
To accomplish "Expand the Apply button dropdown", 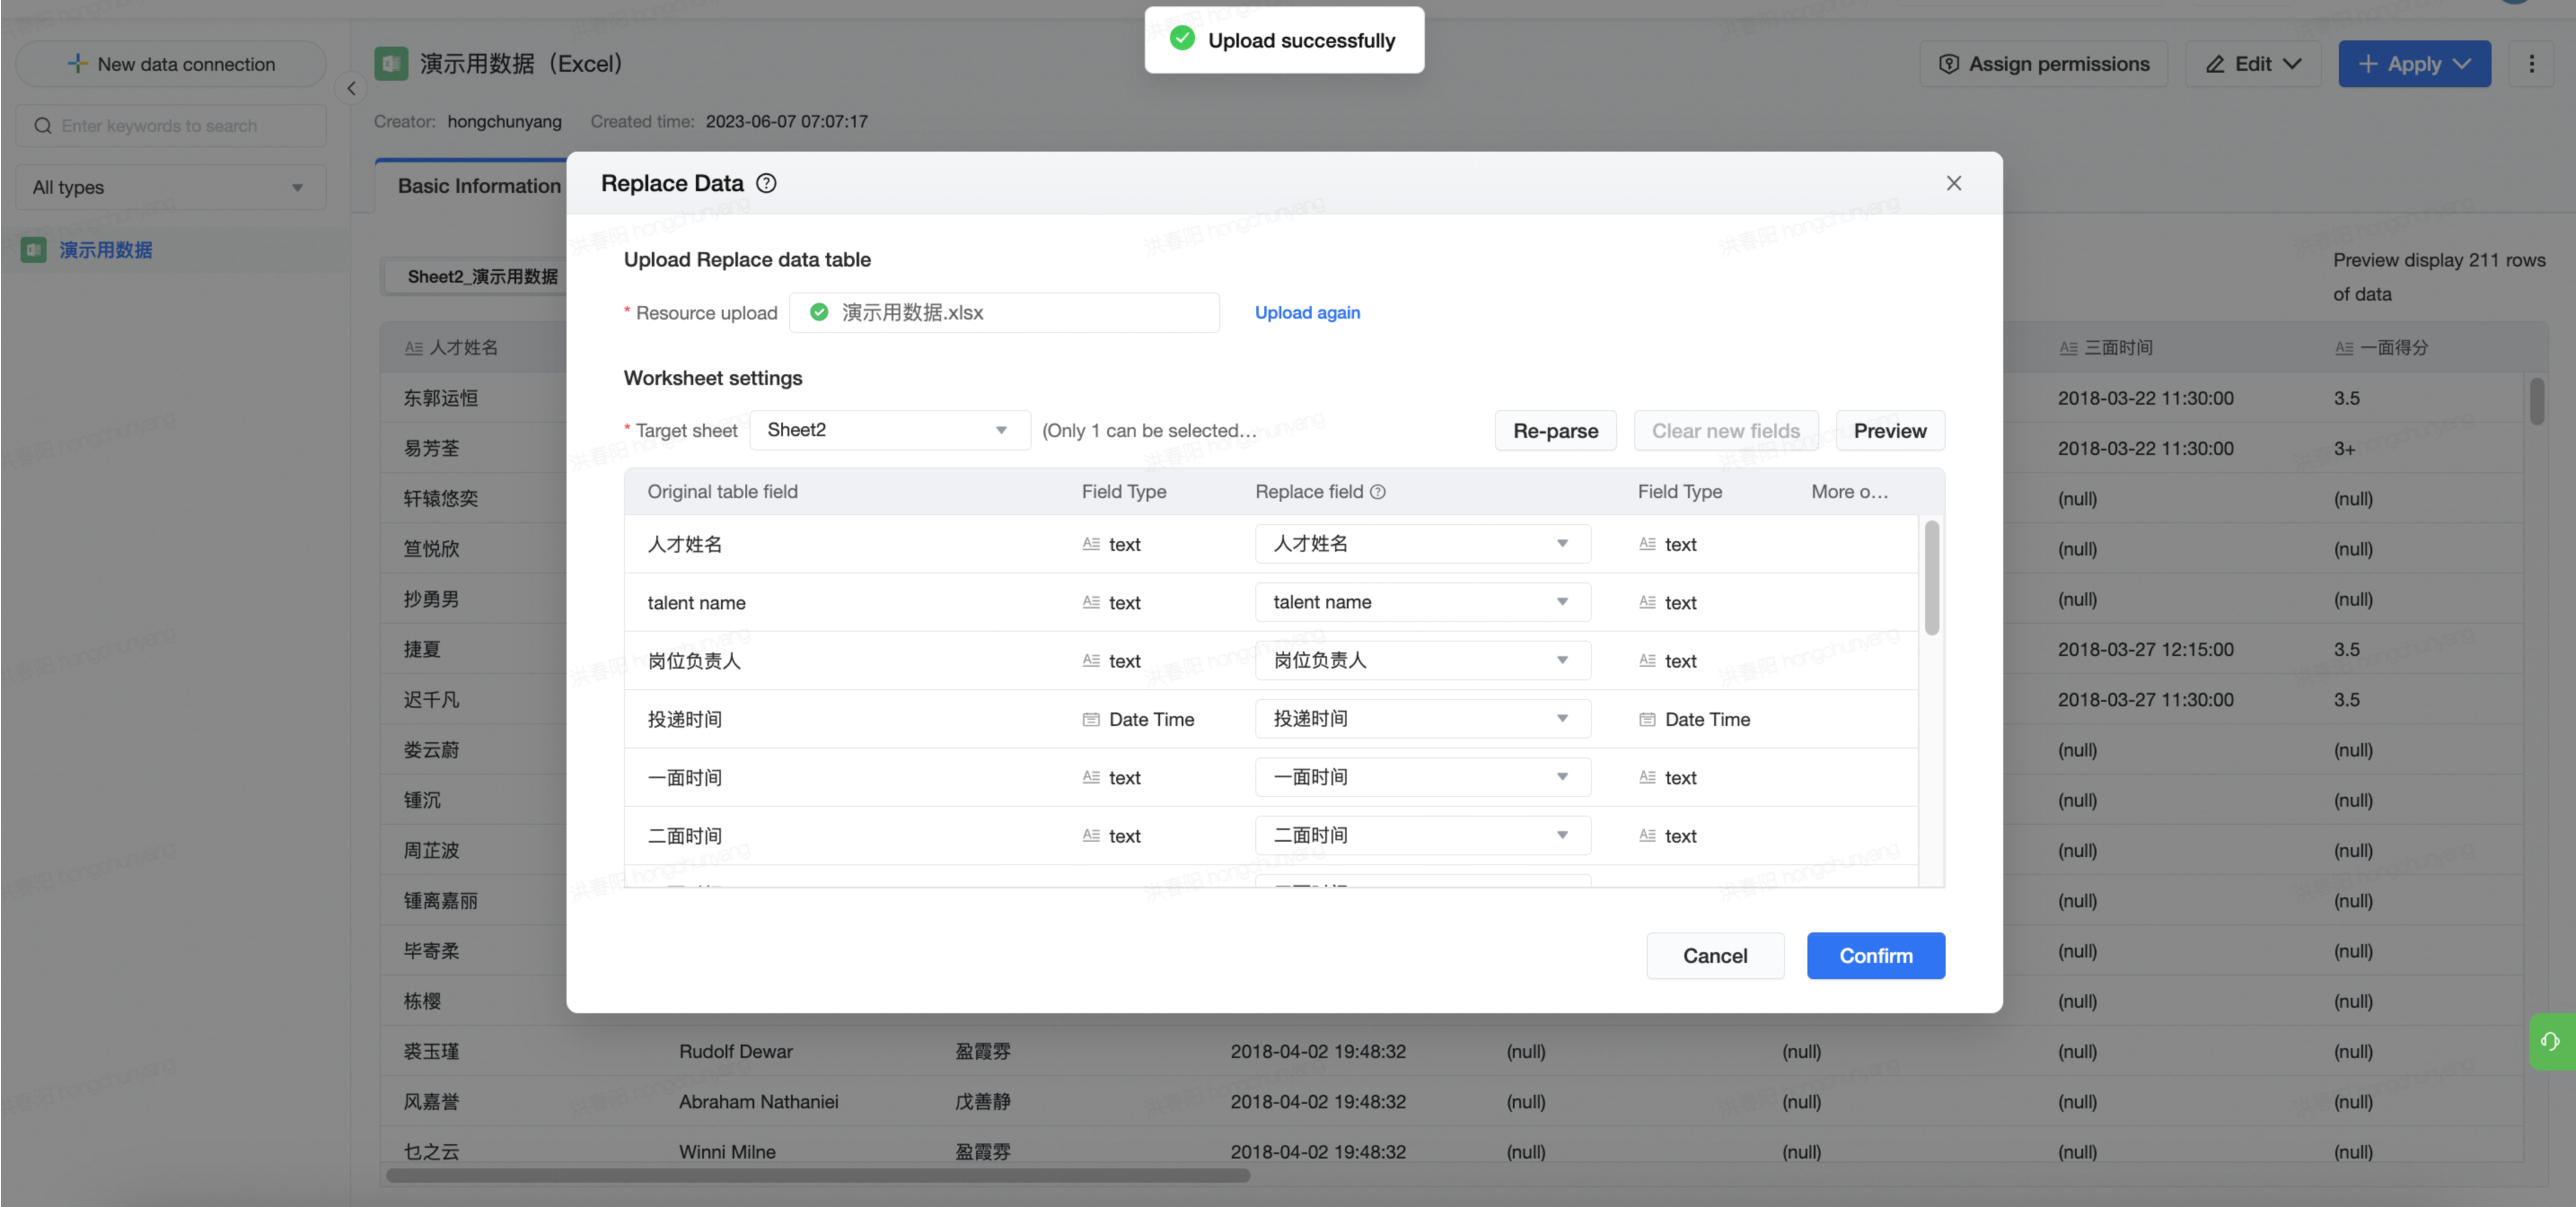I will (2462, 64).
